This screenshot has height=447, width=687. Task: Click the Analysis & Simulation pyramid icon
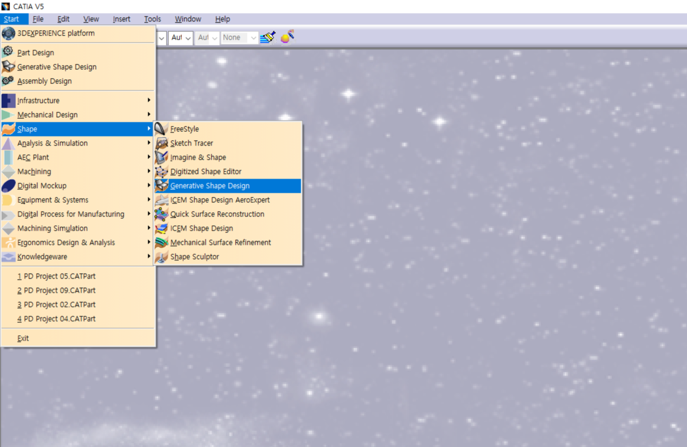coord(8,143)
